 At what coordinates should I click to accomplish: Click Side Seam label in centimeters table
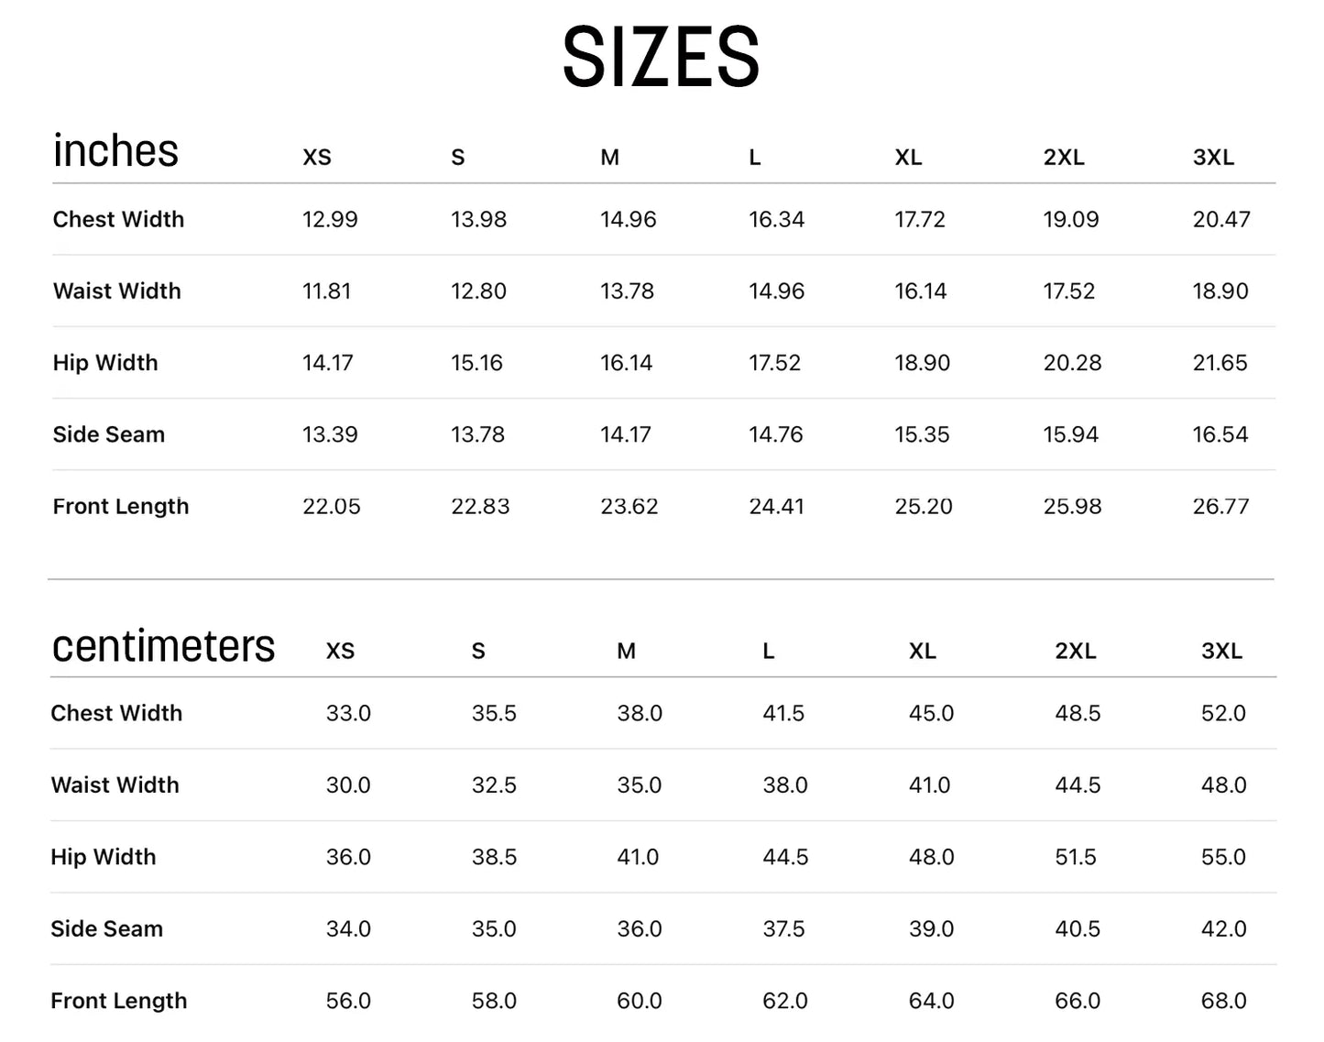click(106, 929)
